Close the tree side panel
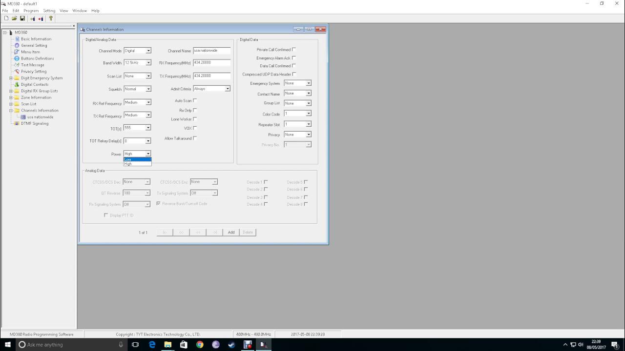 click(x=74, y=26)
